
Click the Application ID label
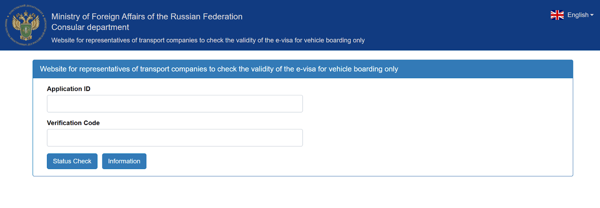click(69, 89)
